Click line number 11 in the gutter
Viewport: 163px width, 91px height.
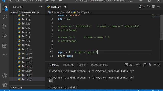tap(51, 52)
